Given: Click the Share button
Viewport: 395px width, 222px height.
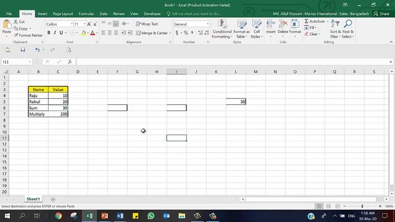Looking at the screenshot, I should click(381, 14).
